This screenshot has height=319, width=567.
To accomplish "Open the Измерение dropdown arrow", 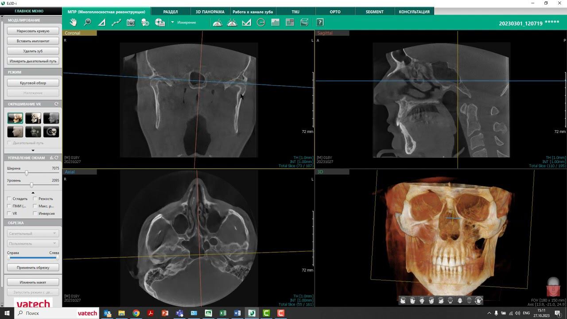I will [172, 22].
